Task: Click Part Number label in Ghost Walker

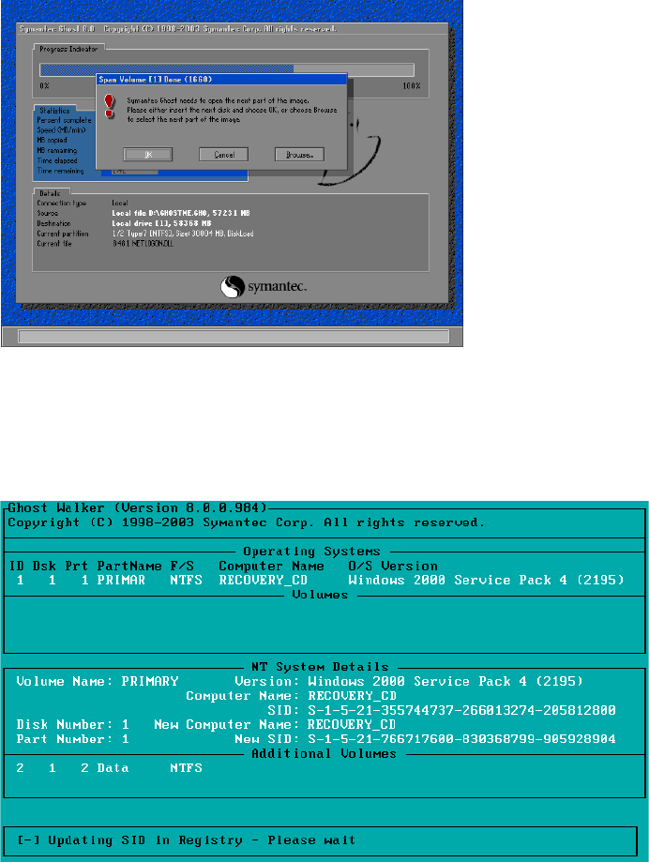Action: (x=65, y=739)
